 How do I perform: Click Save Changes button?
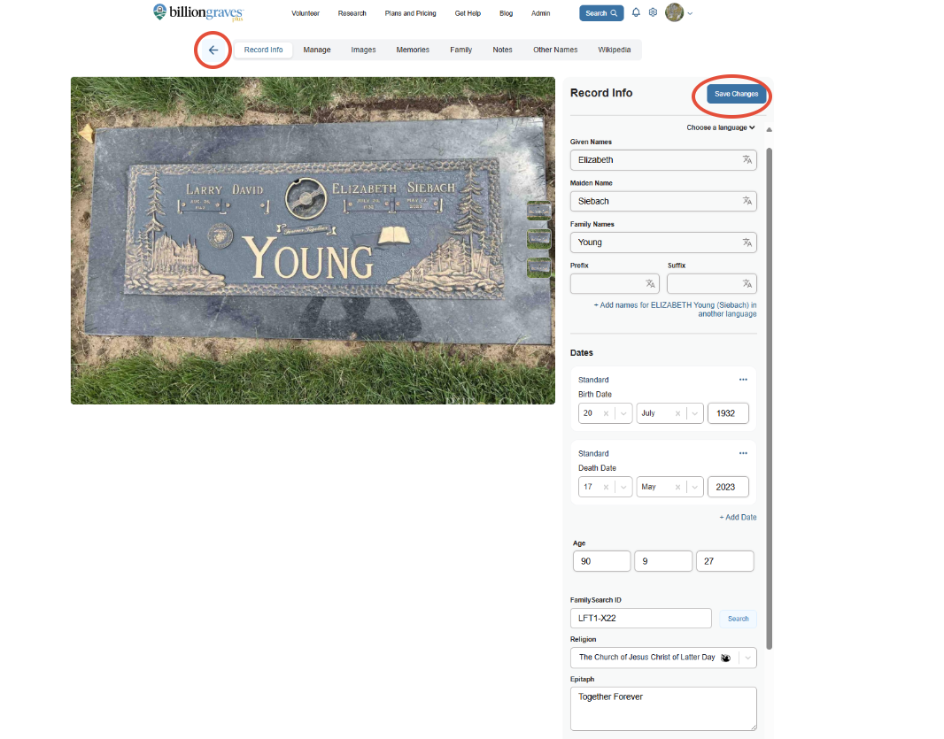point(736,94)
